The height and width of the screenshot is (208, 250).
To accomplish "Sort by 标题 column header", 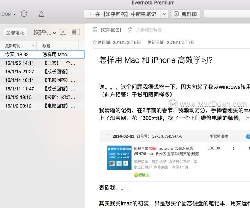I will [58, 46].
